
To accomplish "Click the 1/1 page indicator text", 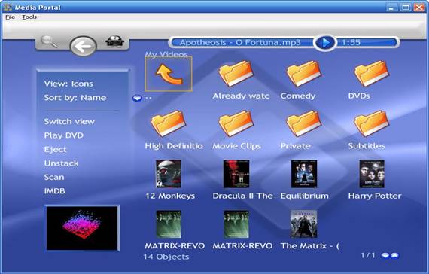I will pyautogui.click(x=368, y=255).
